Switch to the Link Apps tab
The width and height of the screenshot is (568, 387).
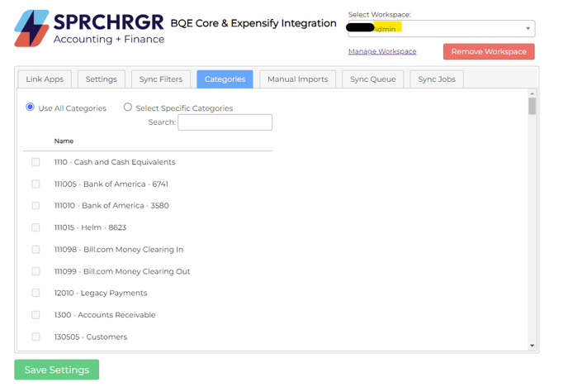45,79
